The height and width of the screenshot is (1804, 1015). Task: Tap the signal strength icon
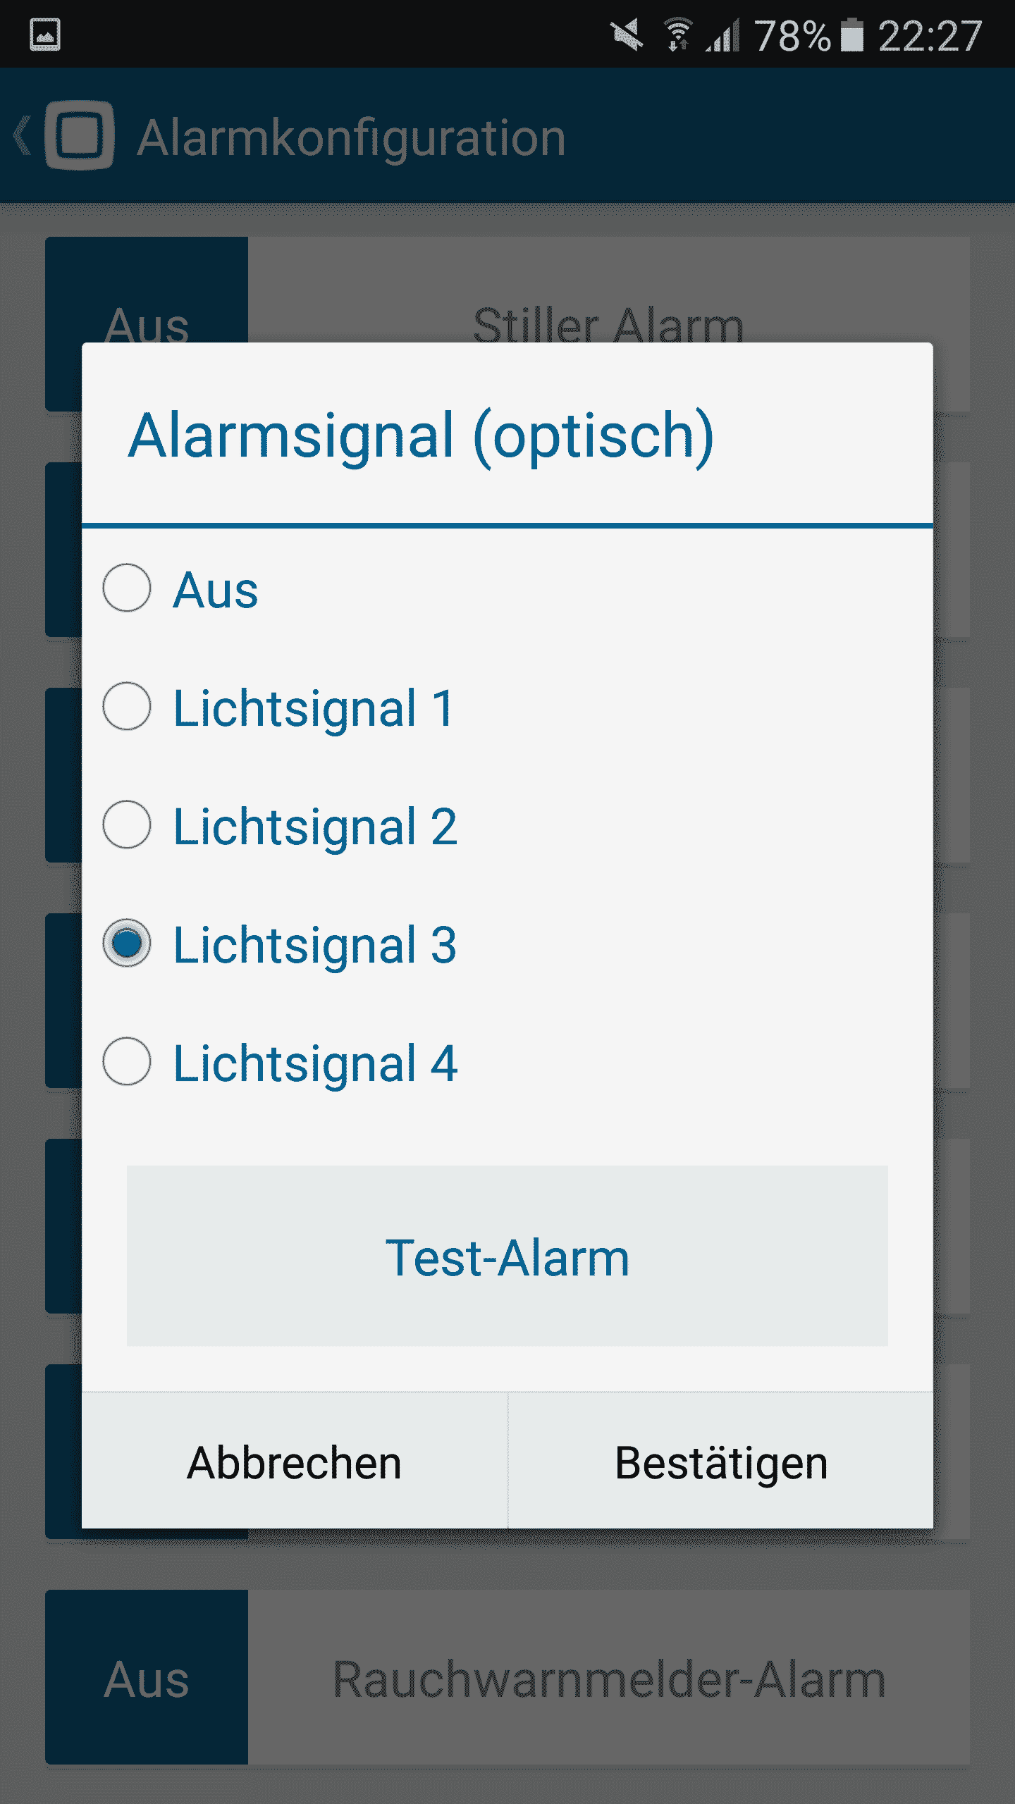[x=724, y=35]
